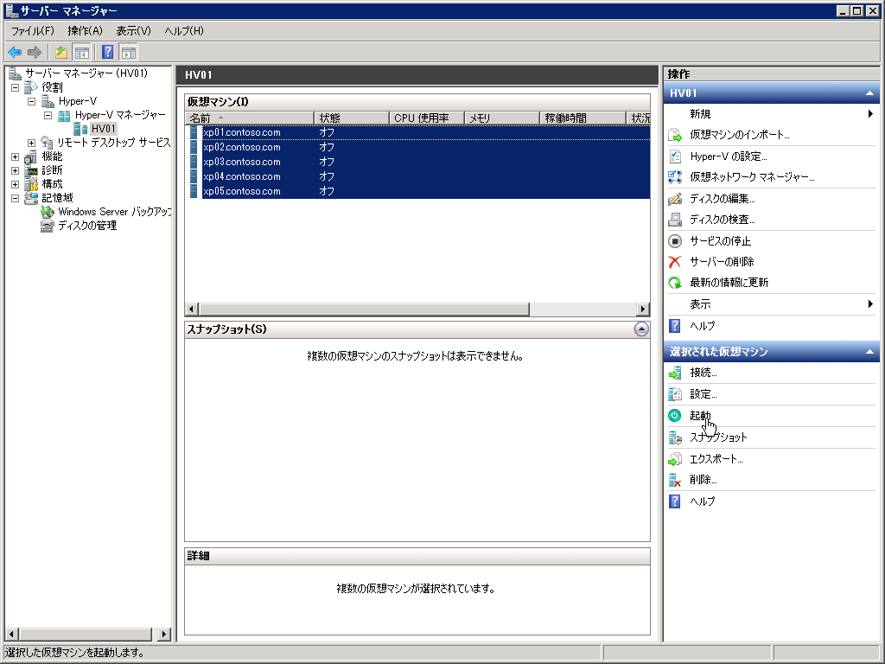This screenshot has width=885, height=664.
Task: Click the エクスポート export icon
Action: click(x=675, y=459)
